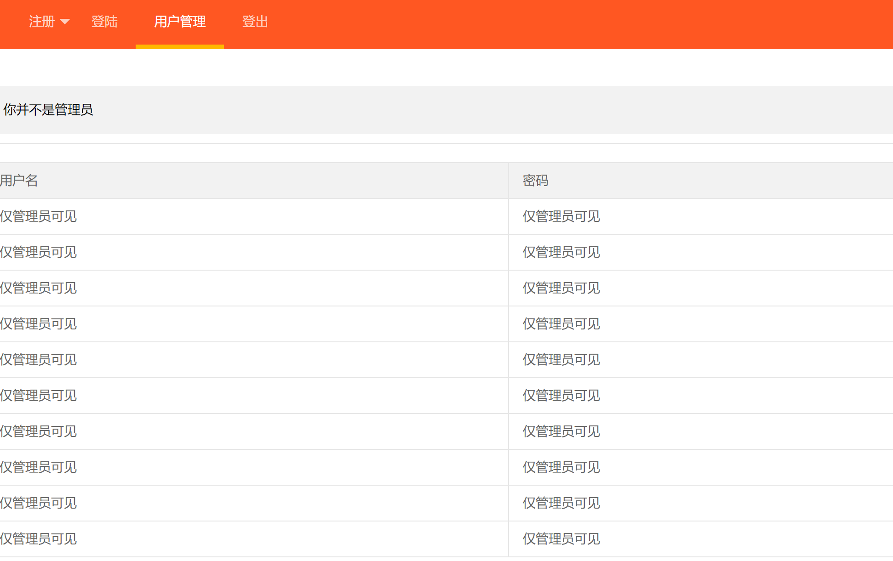Select fourth row username cell
Viewport: 893px width, 561px height.
click(39, 324)
